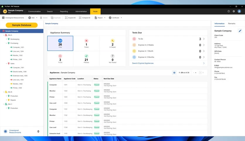
Task: Collapse the Sales tree node
Action: (x=6, y=64)
